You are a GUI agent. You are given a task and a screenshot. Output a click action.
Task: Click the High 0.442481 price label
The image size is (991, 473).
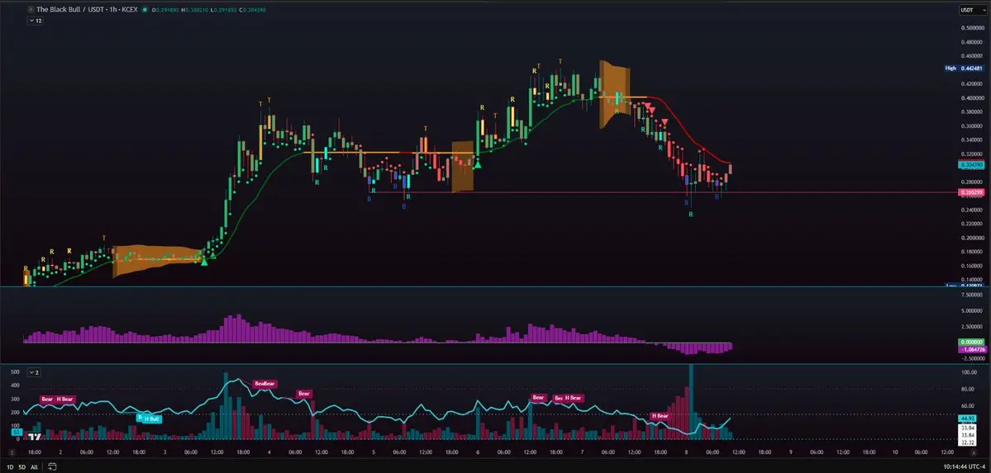click(x=964, y=69)
